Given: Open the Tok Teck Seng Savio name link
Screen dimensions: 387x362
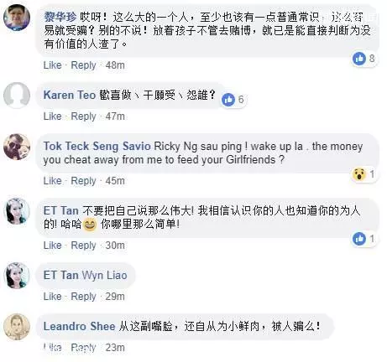Looking at the screenshot, I should click(x=97, y=147).
